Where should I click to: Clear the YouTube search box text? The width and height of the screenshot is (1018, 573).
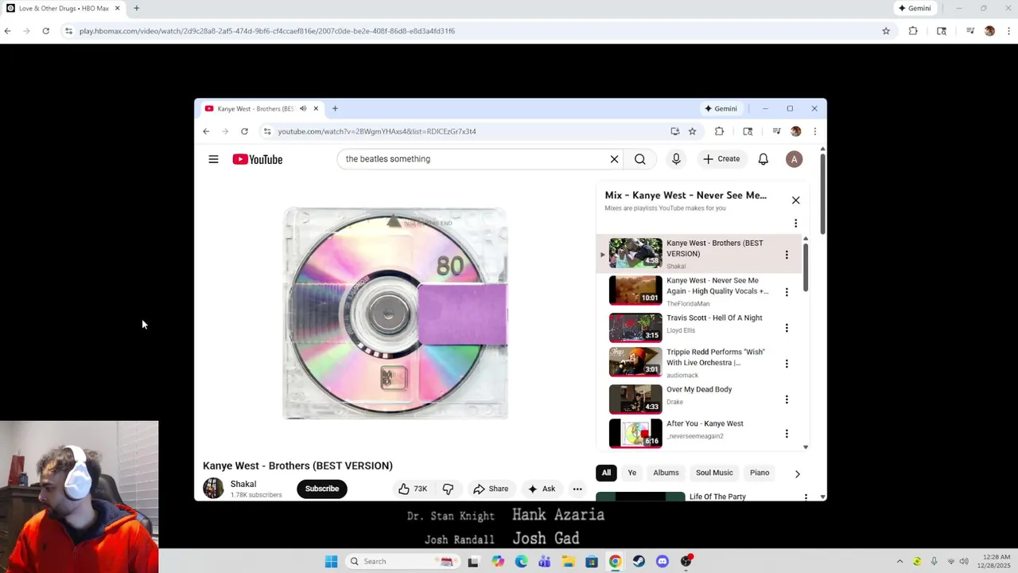(x=614, y=159)
